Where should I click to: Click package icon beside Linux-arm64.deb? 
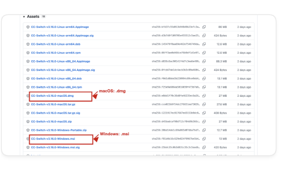tap(28, 44)
